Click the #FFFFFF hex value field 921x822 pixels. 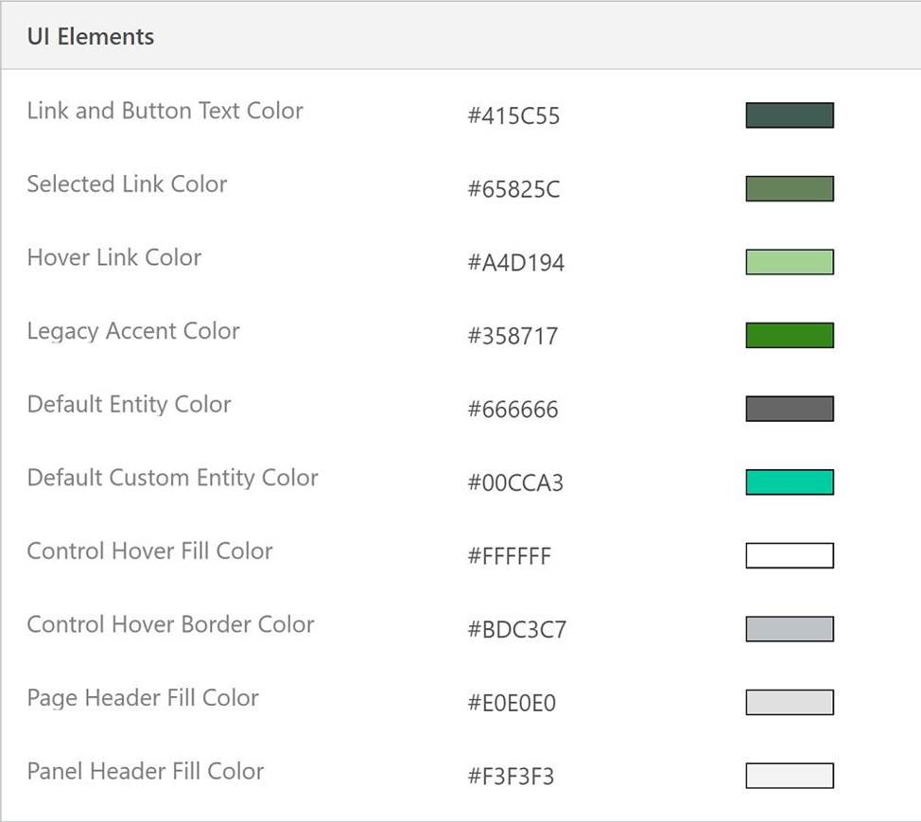pyautogui.click(x=509, y=556)
